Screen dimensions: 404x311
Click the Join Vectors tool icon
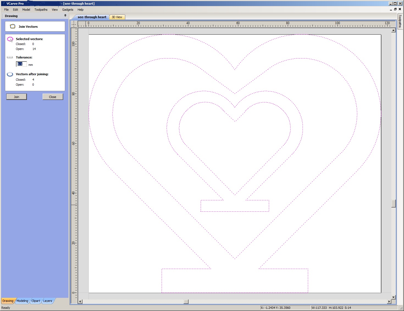coord(13,27)
